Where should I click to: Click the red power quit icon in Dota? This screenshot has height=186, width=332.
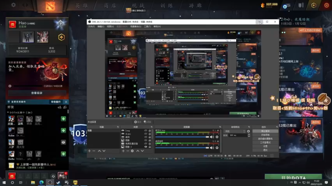pos(326,5)
